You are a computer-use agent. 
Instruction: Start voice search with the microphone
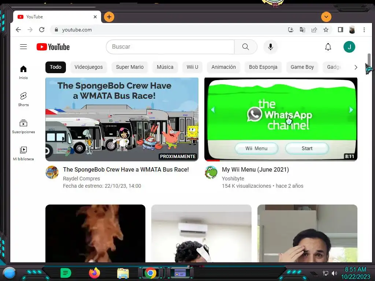point(271,46)
